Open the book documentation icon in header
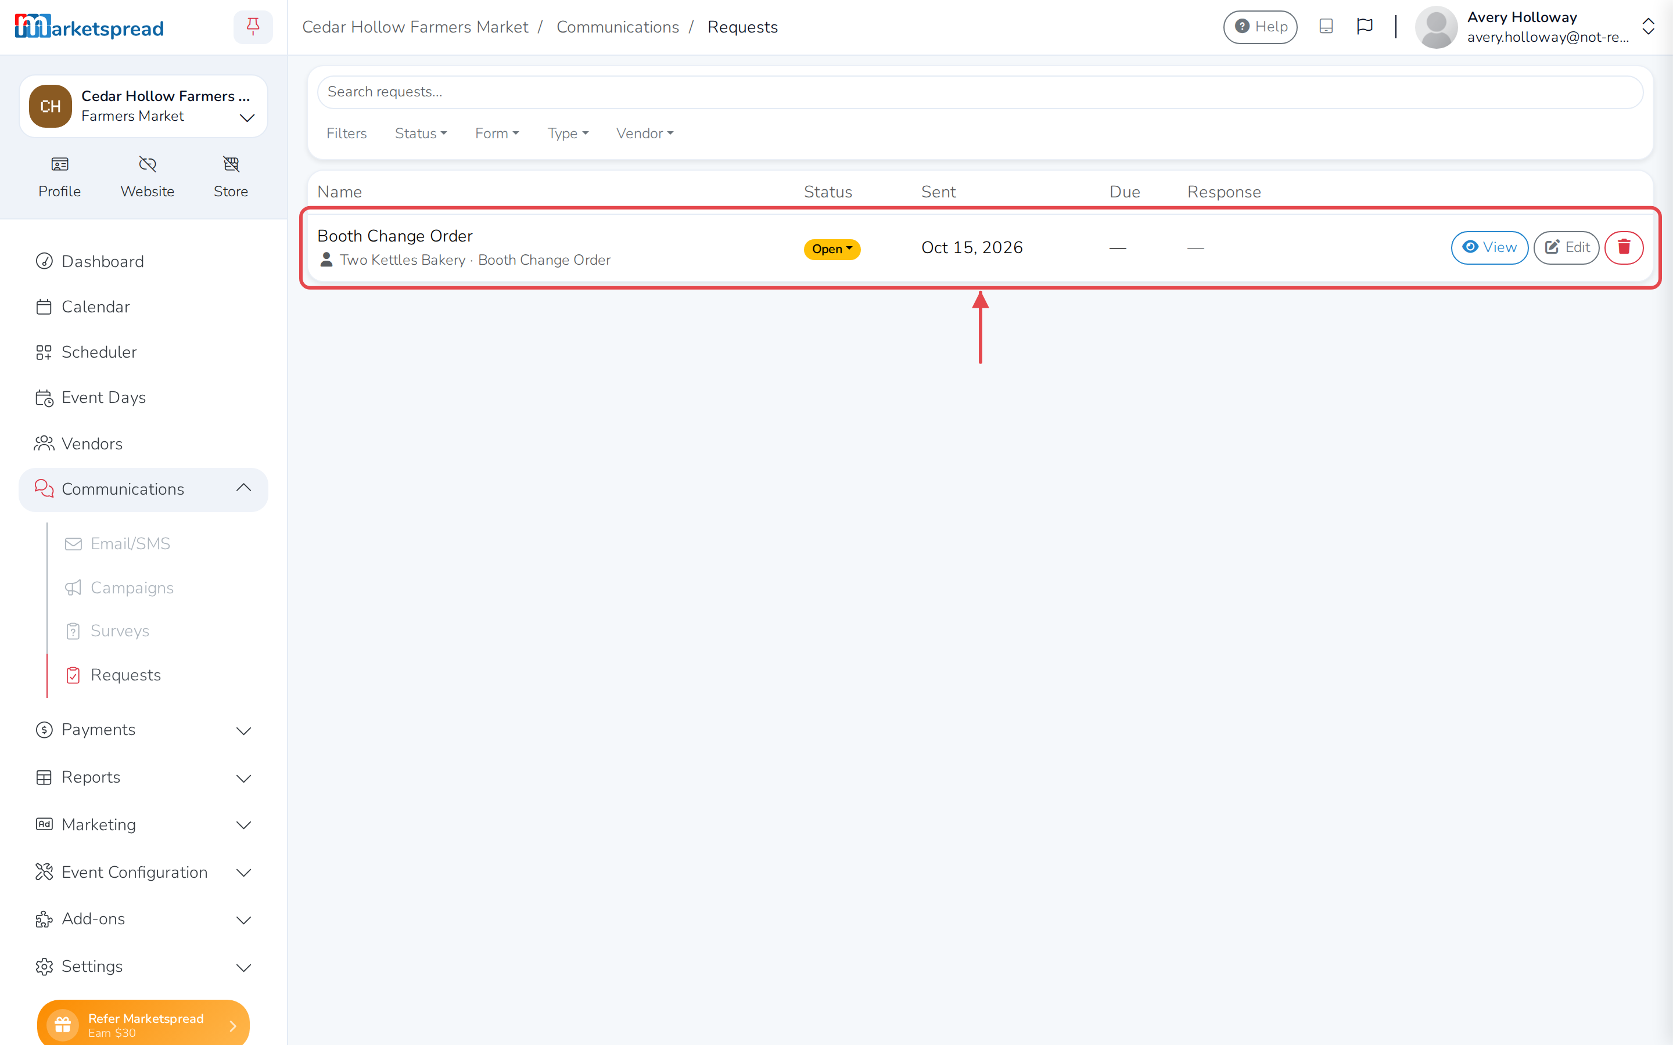The height and width of the screenshot is (1045, 1673). 1325,26
